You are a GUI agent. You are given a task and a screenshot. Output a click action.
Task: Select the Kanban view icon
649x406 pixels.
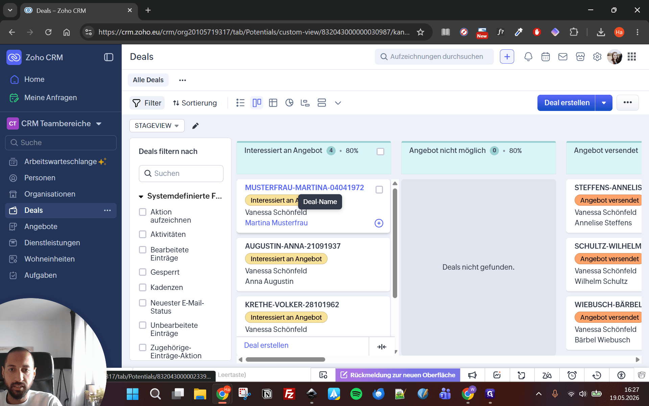(x=257, y=103)
